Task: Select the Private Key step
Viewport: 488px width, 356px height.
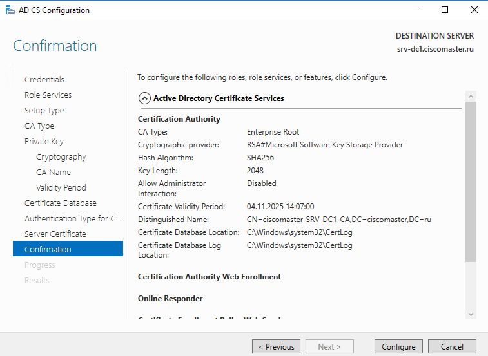Action: pos(44,142)
